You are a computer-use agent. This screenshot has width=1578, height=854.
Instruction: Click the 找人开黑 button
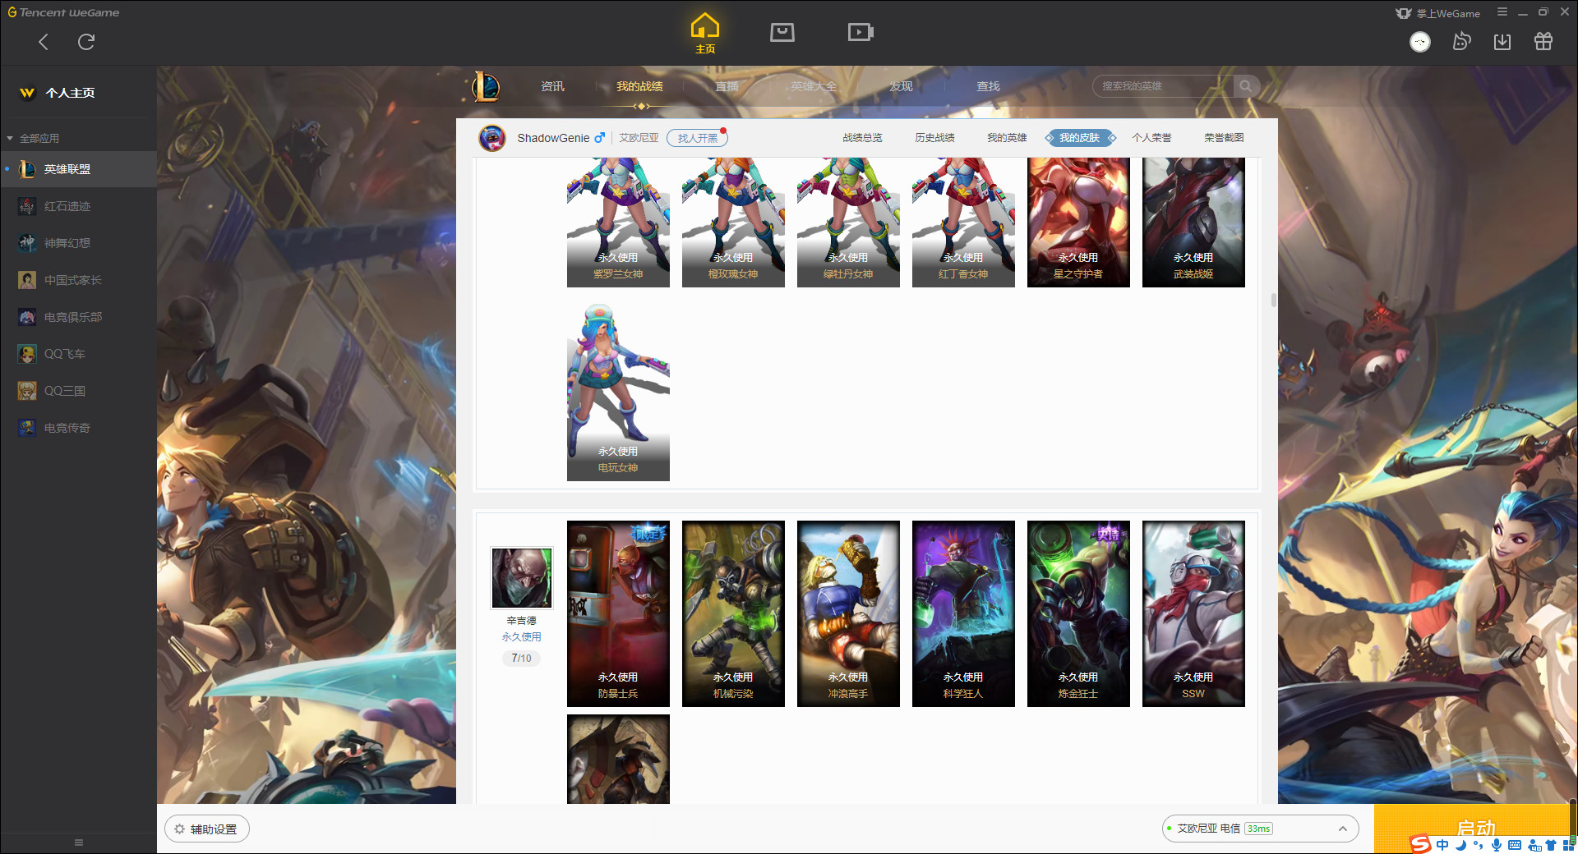697,138
